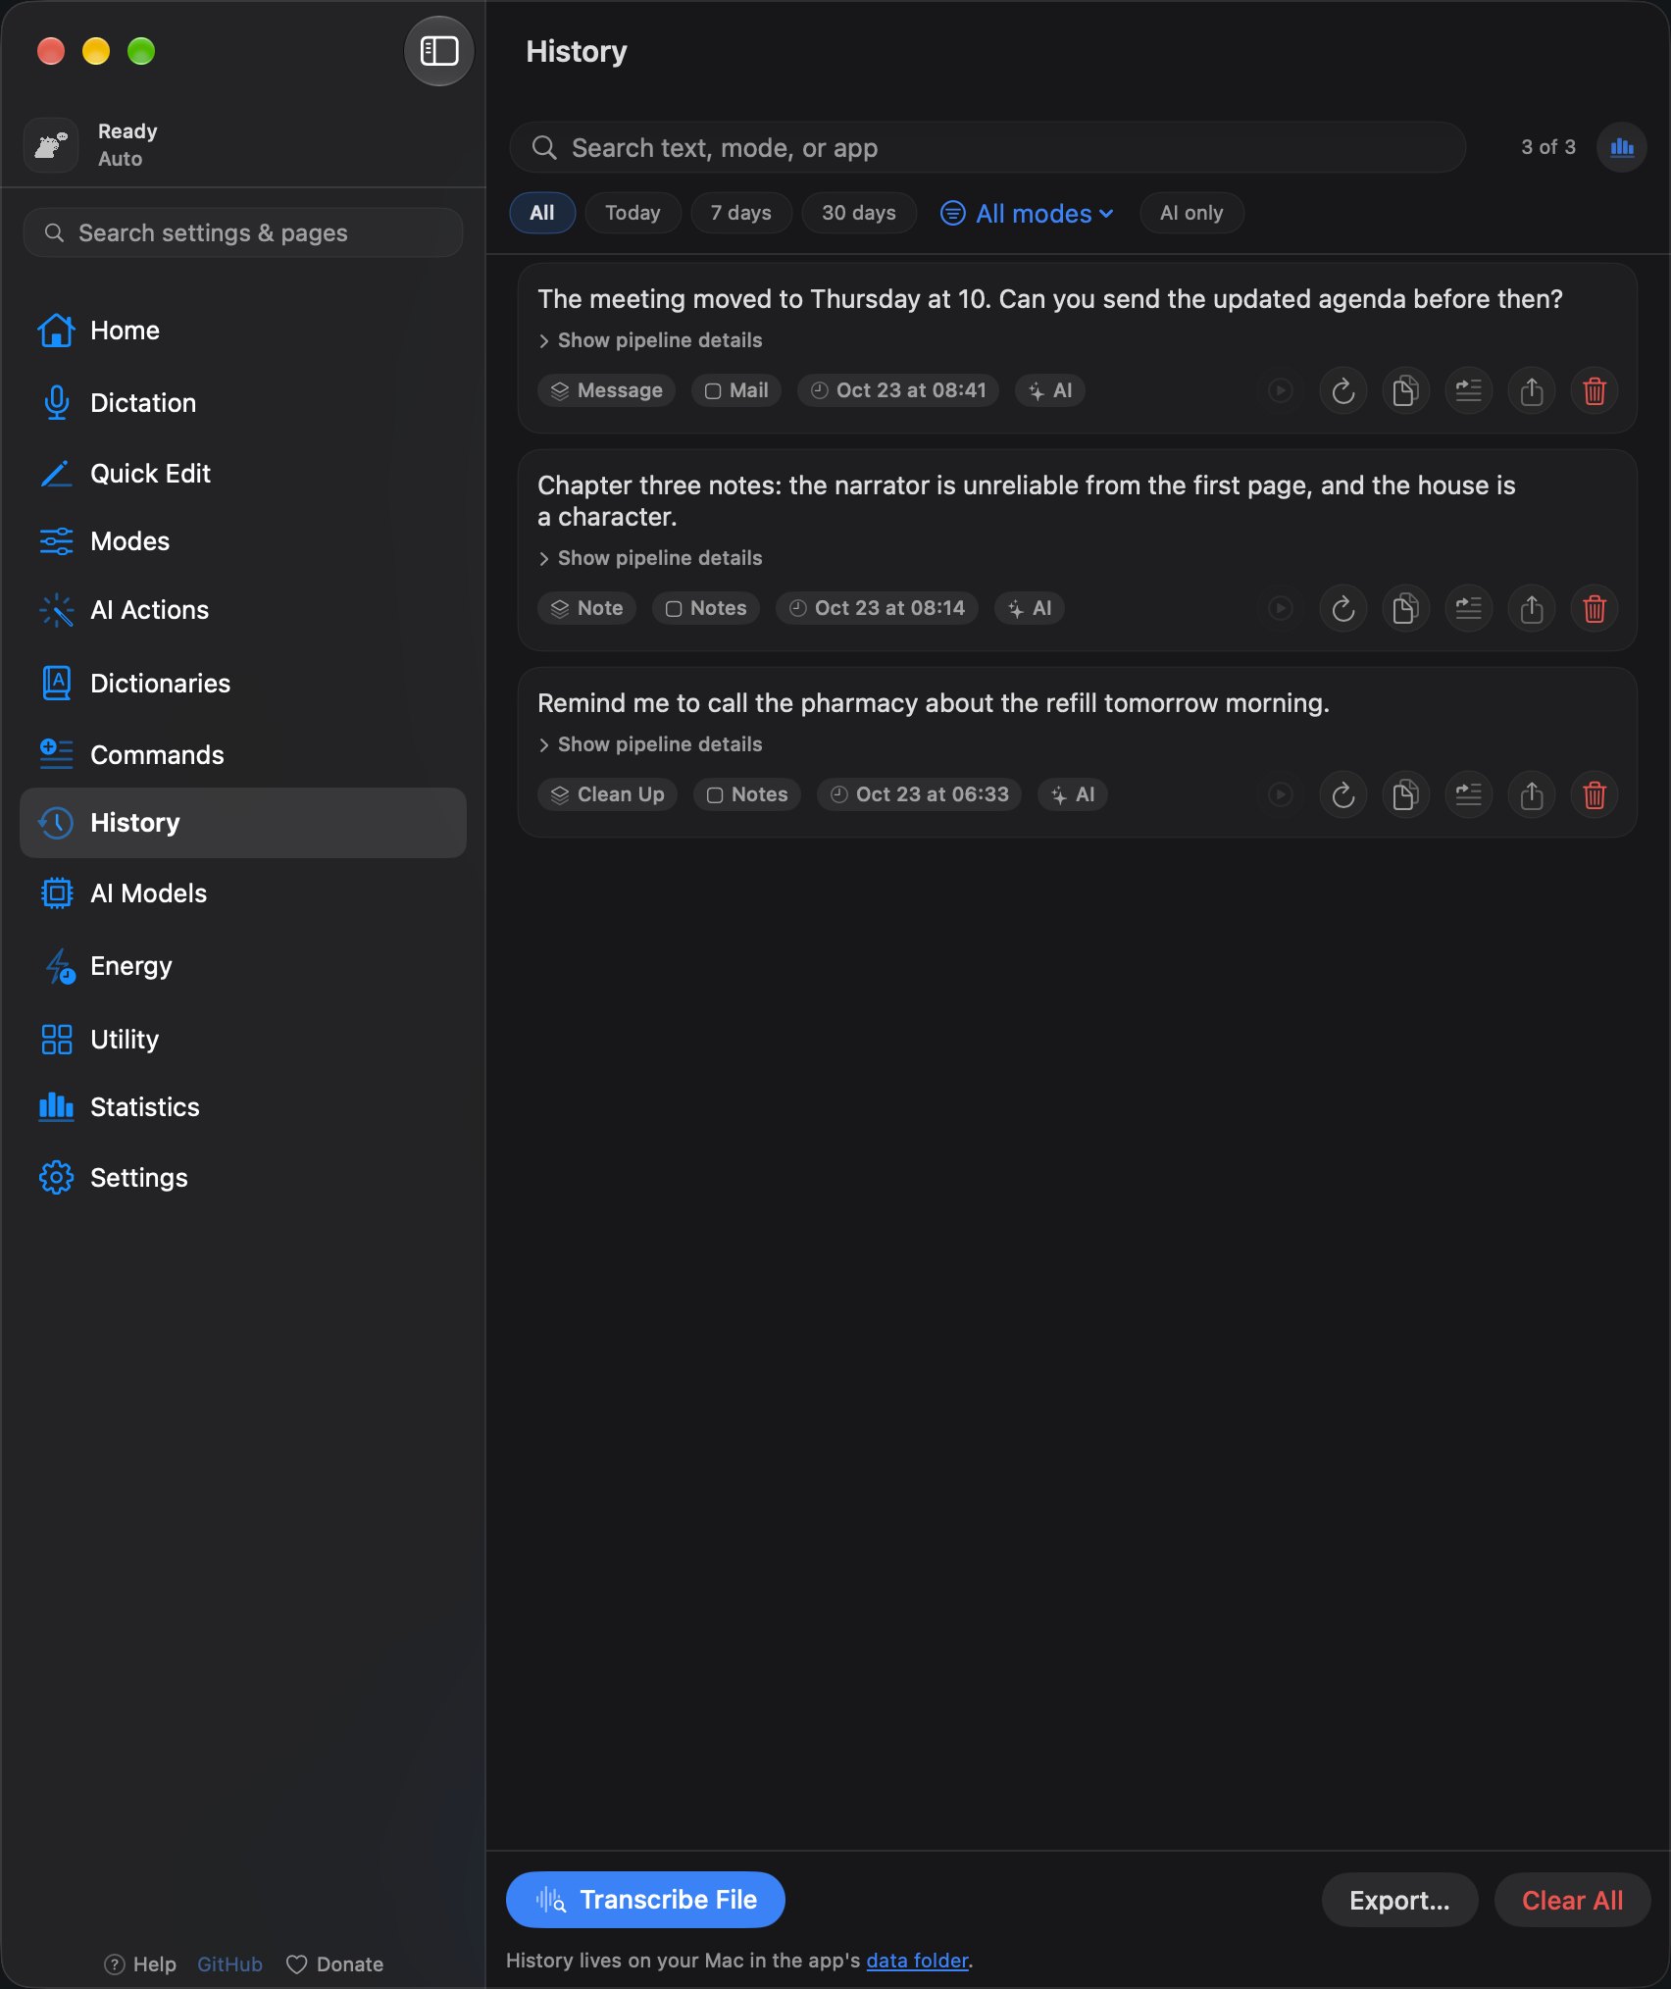1671x1989 pixels.
Task: Open the All modes dropdown
Action: (1027, 214)
